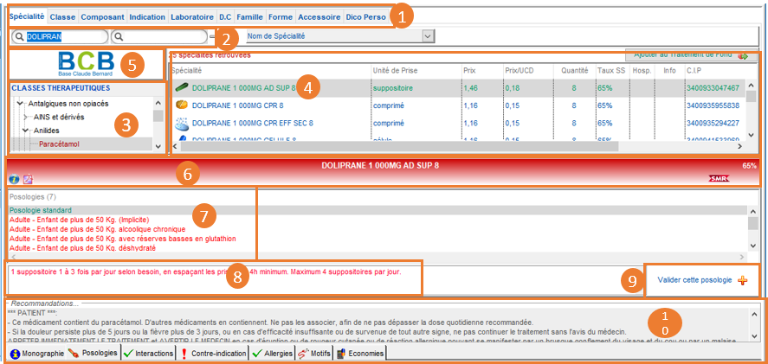The width and height of the screenshot is (768, 364).
Task: Collapse the Anilides tree node
Action: [x=26, y=131]
